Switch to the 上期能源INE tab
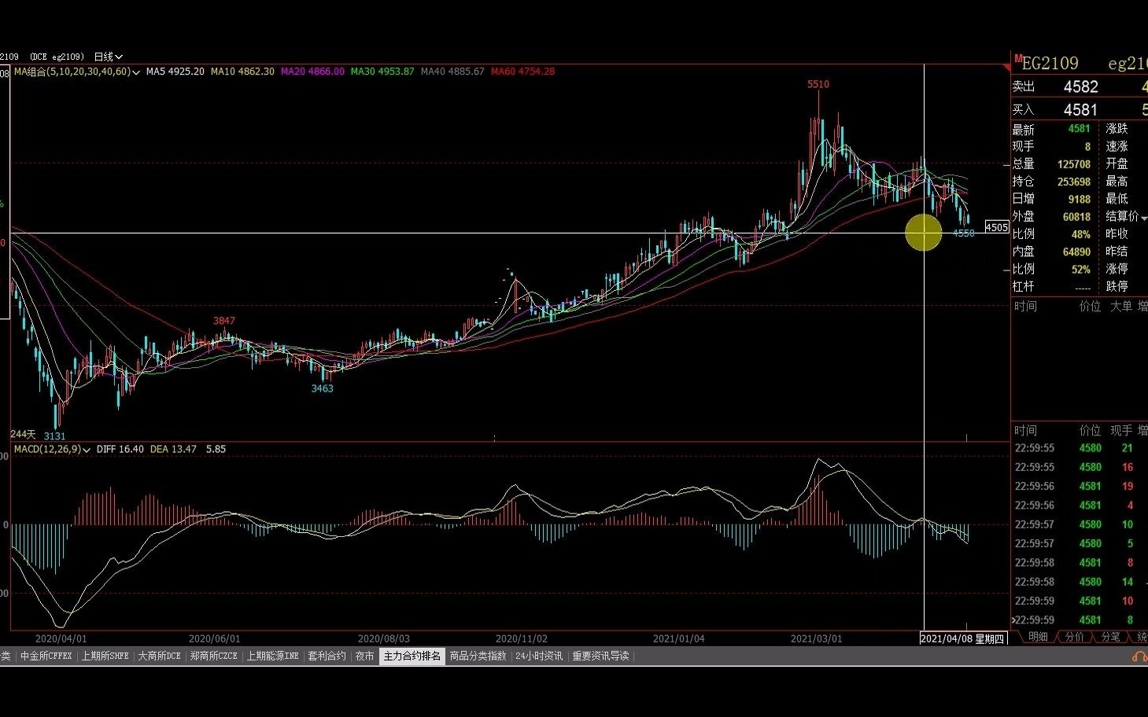This screenshot has width=1148, height=717. pos(272,656)
